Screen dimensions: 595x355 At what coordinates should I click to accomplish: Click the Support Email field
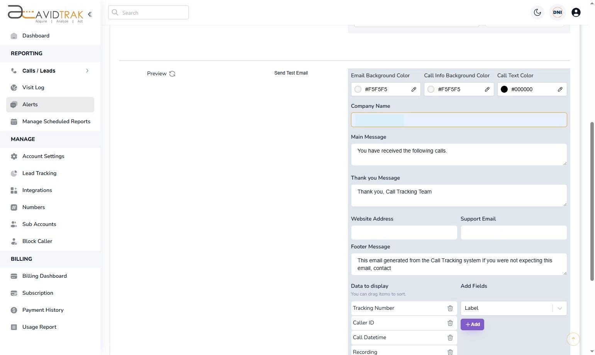coord(514,233)
